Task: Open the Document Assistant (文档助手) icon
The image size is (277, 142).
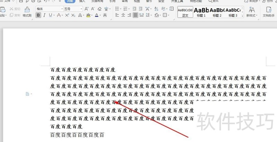Action: tap(269, 10)
